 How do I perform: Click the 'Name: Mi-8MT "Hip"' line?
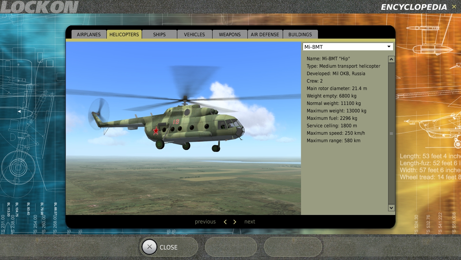[x=328, y=59]
